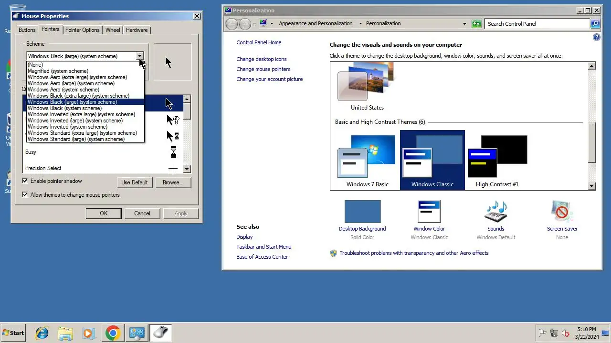Toggle Allow themes to change mouse pointers

(25, 195)
